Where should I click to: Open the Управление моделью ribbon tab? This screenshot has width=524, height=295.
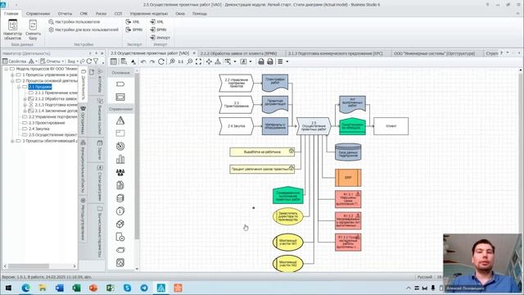pos(149,14)
